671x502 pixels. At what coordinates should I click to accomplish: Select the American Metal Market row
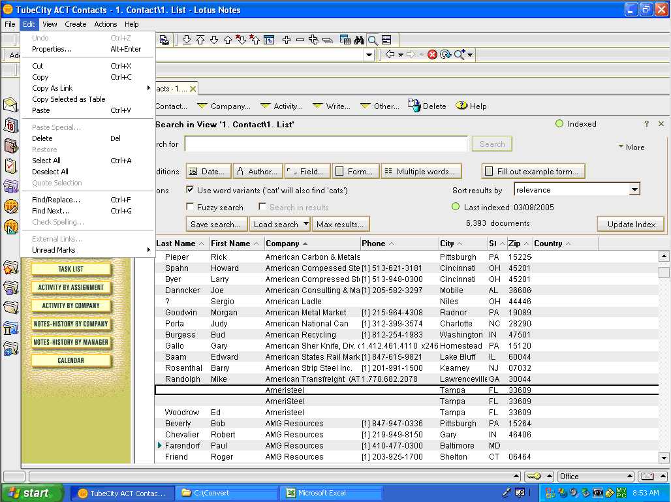[x=407, y=313]
